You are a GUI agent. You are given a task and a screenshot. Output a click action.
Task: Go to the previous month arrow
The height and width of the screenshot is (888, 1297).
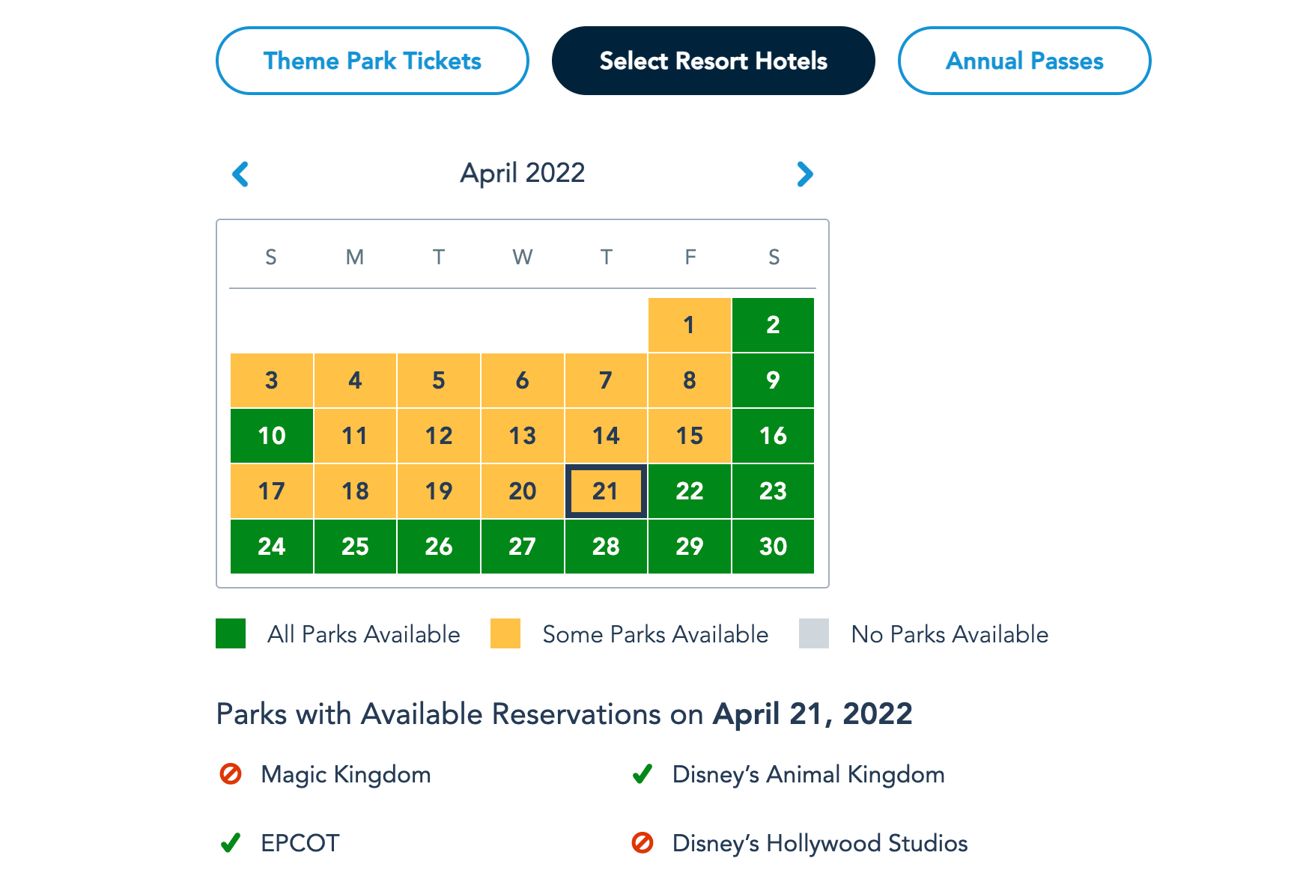[x=240, y=174]
